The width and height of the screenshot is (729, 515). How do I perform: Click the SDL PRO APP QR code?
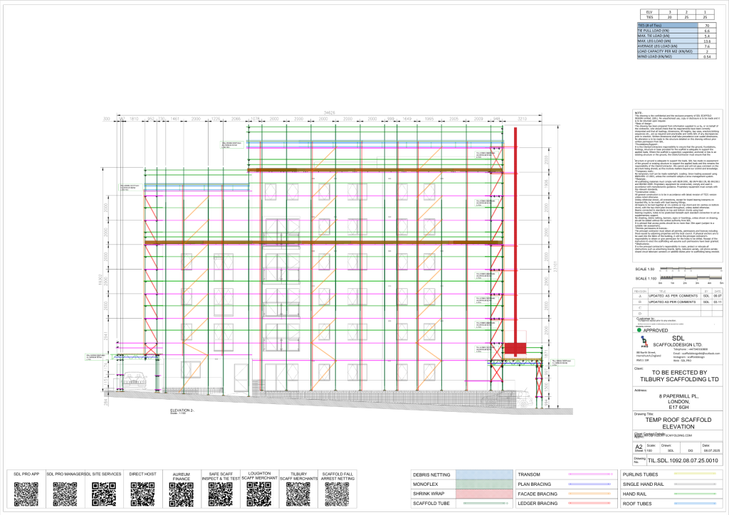[x=26, y=494]
